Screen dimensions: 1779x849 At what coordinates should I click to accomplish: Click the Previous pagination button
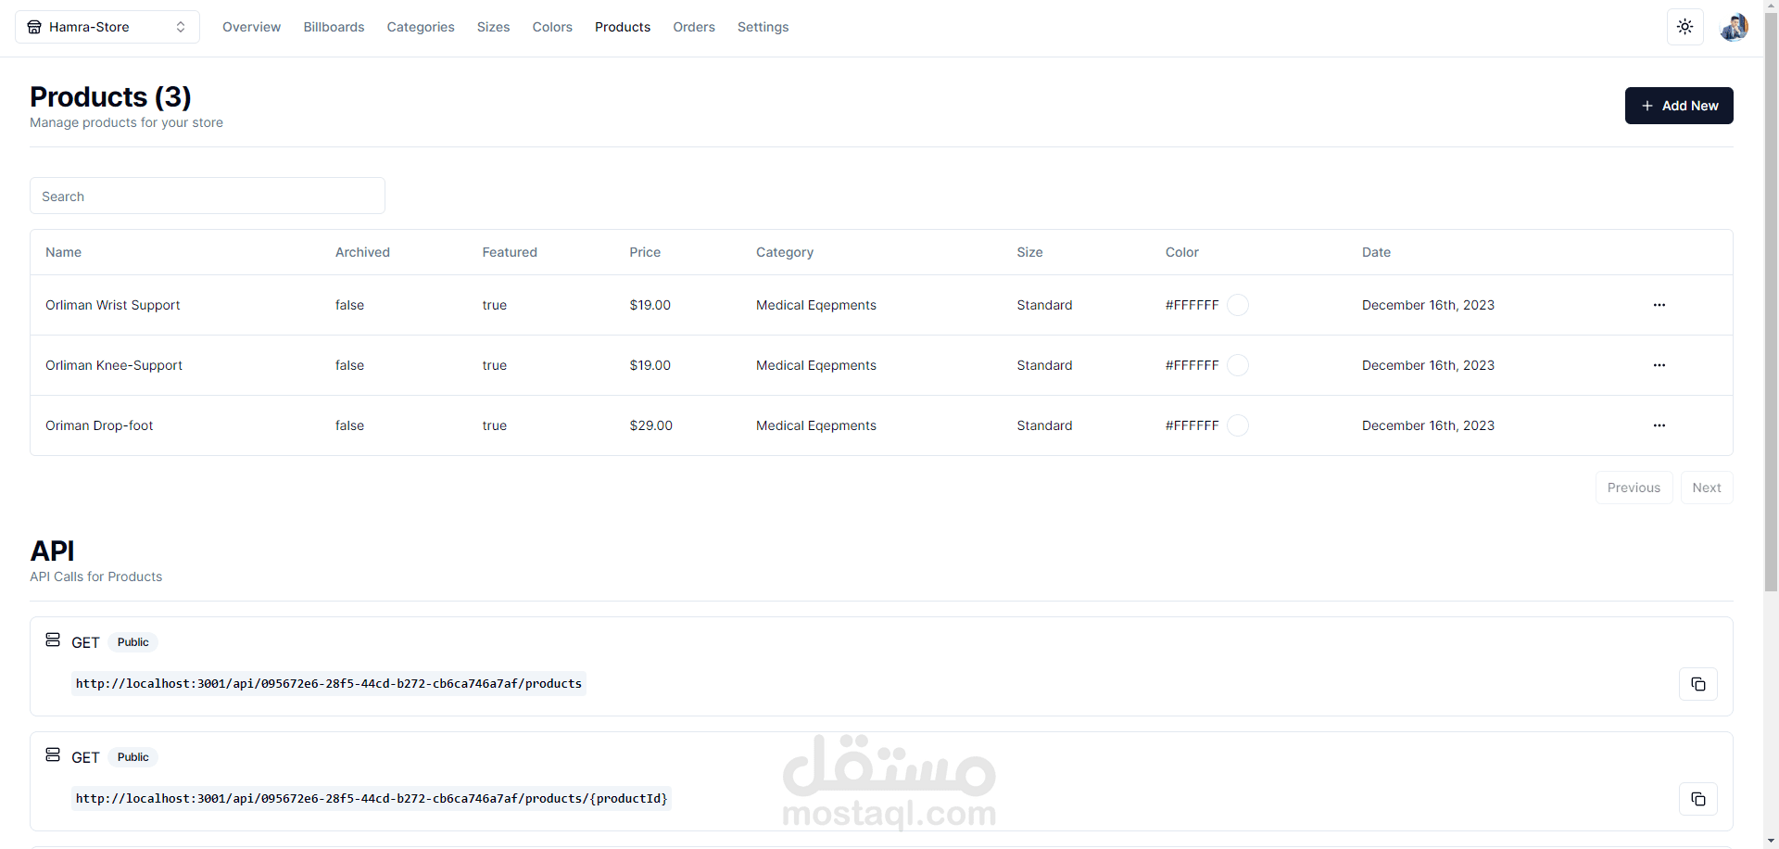click(1634, 488)
